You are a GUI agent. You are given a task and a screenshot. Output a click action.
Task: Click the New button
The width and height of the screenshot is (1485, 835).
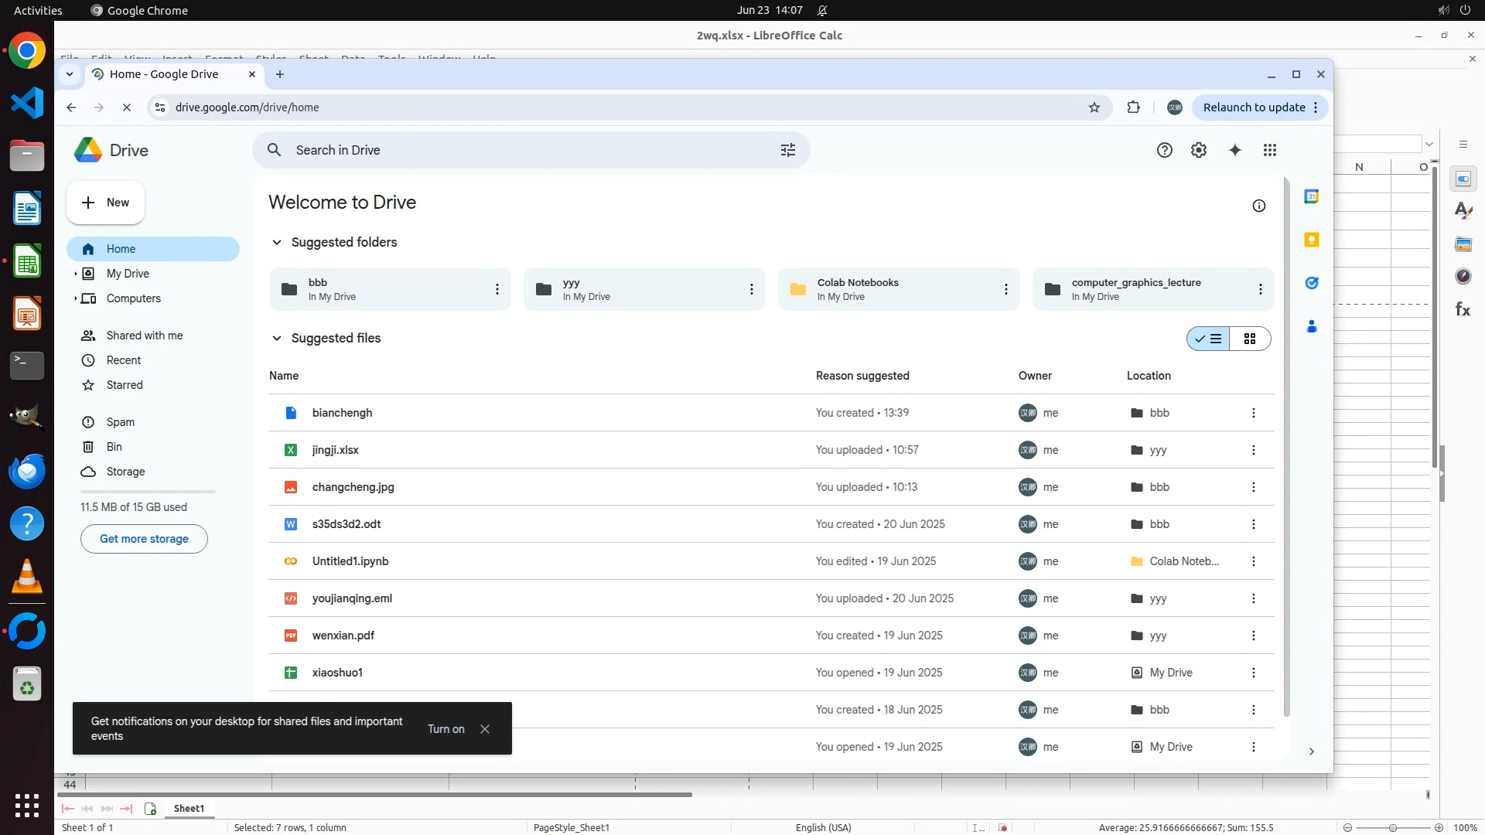(x=105, y=203)
